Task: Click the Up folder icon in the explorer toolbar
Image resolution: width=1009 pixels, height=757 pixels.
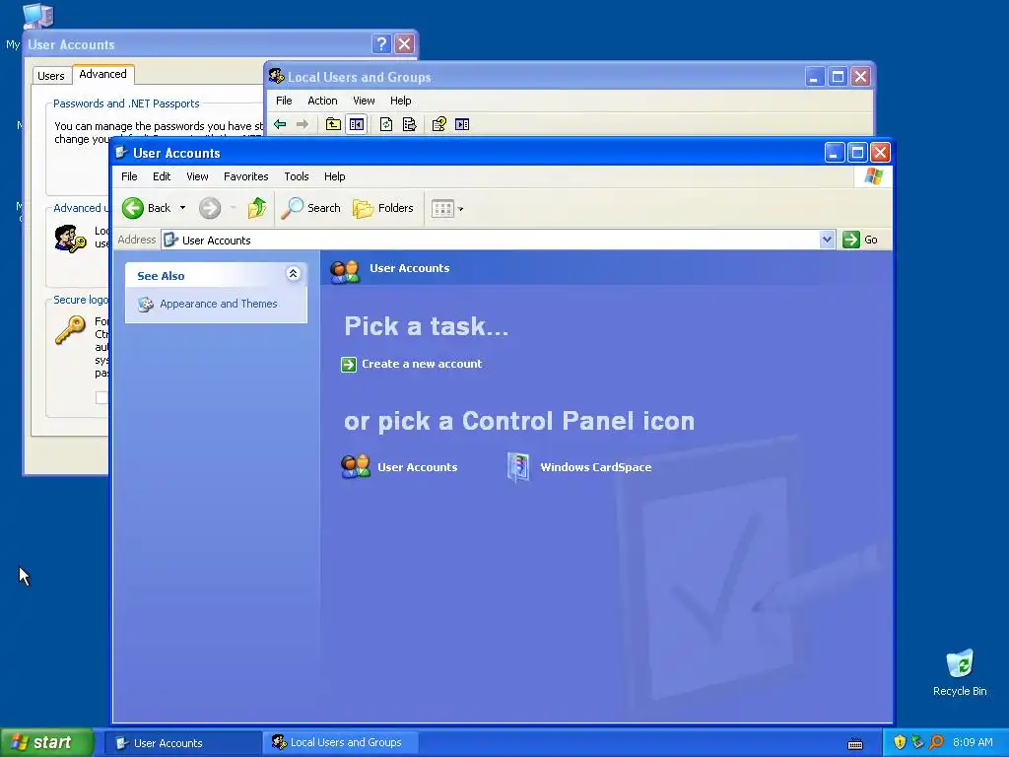Action: (x=257, y=208)
